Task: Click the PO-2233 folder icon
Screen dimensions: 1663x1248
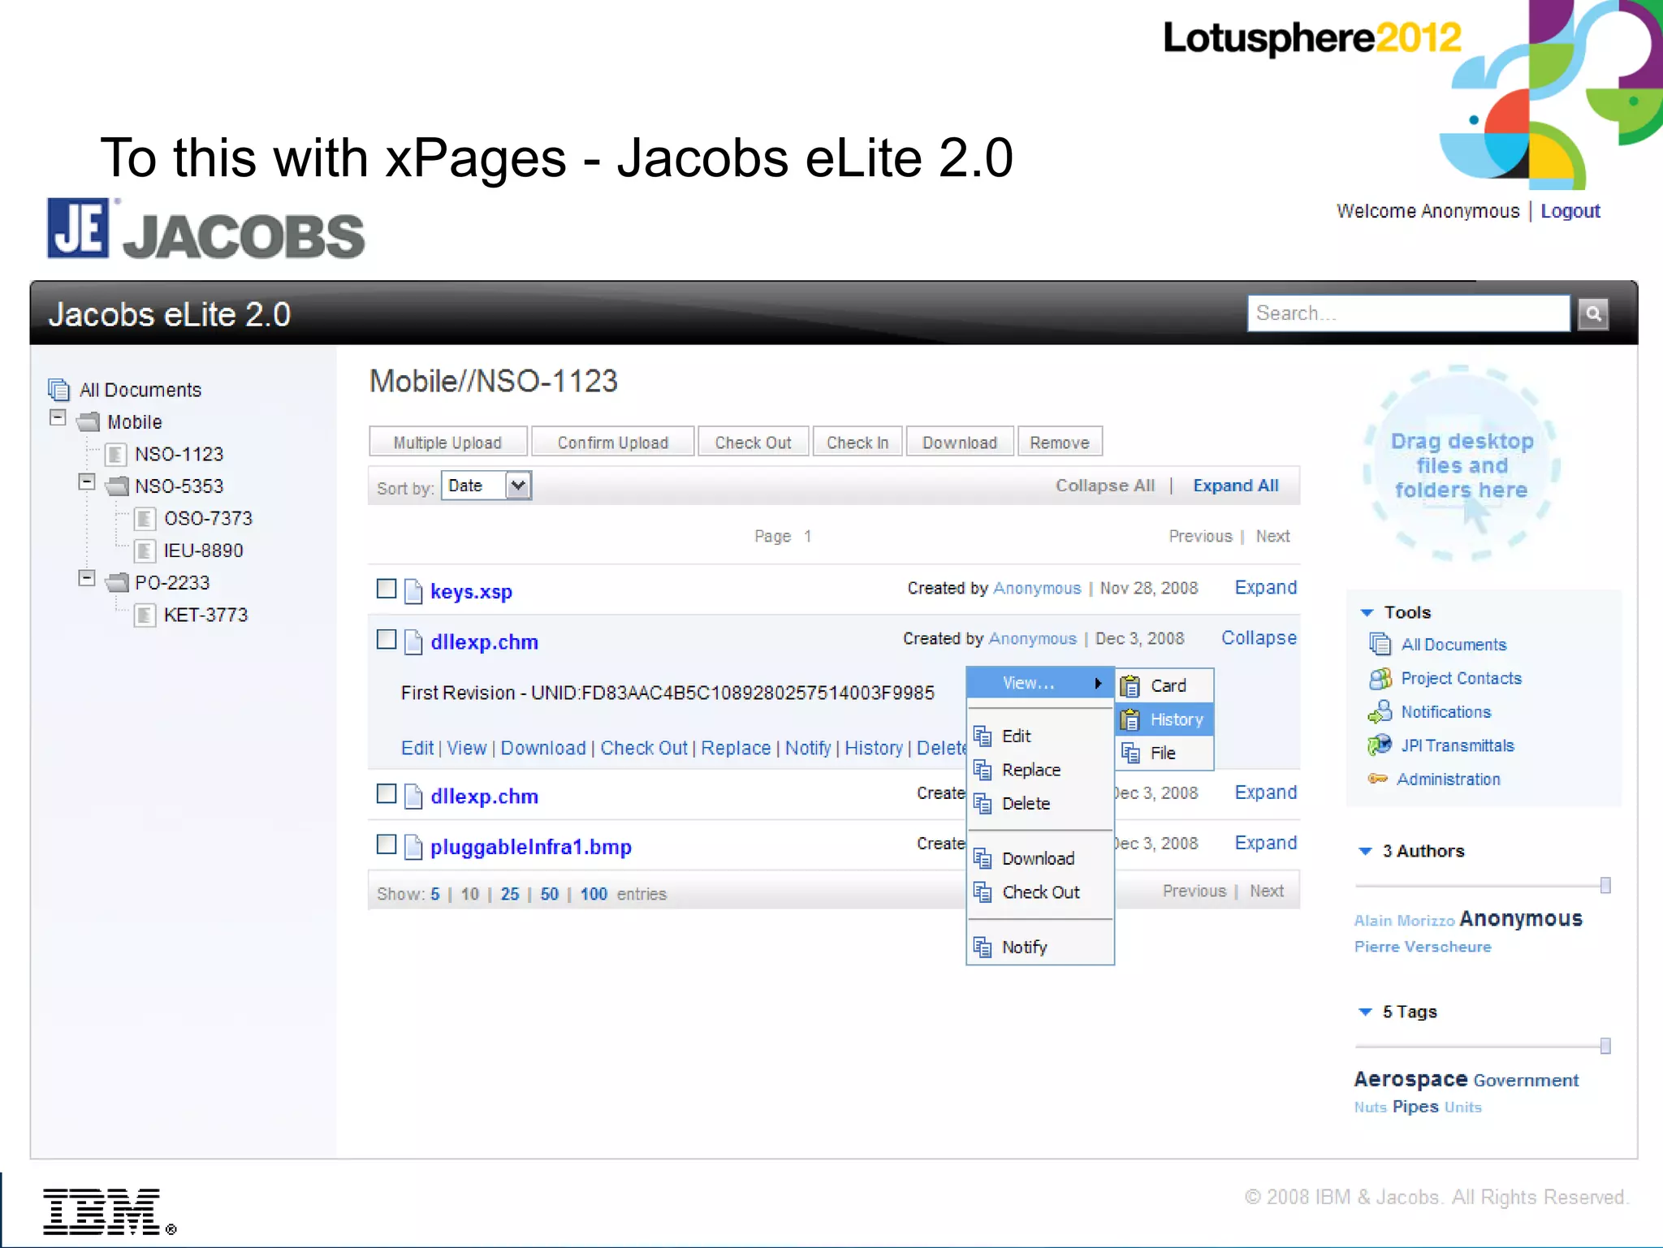Action: click(x=118, y=582)
